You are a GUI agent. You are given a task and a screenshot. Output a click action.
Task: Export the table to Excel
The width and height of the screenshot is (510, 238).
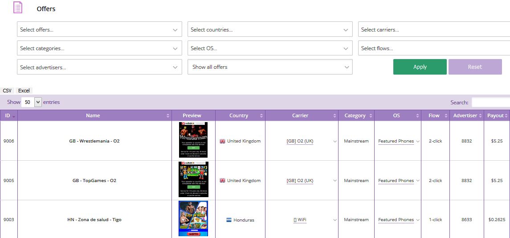pyautogui.click(x=24, y=91)
